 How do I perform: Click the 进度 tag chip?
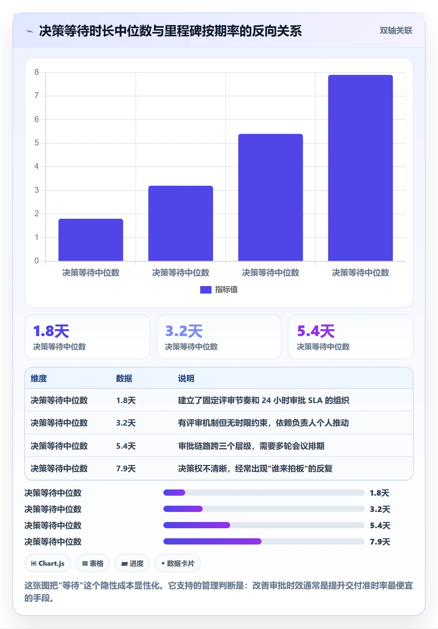(x=132, y=563)
